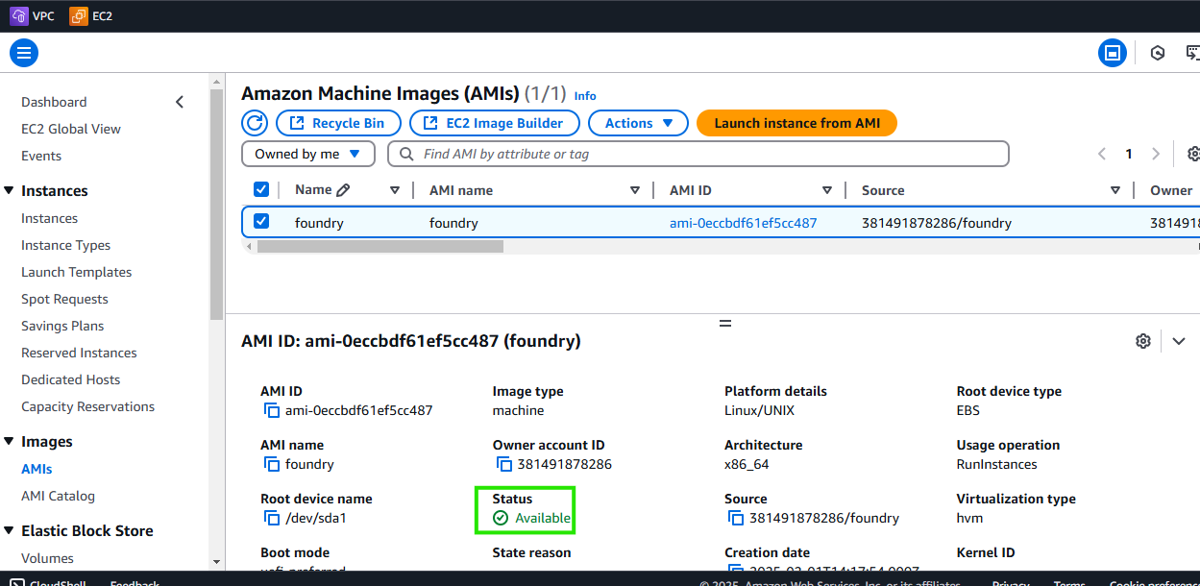Expand the Actions dropdown menu

(x=638, y=123)
